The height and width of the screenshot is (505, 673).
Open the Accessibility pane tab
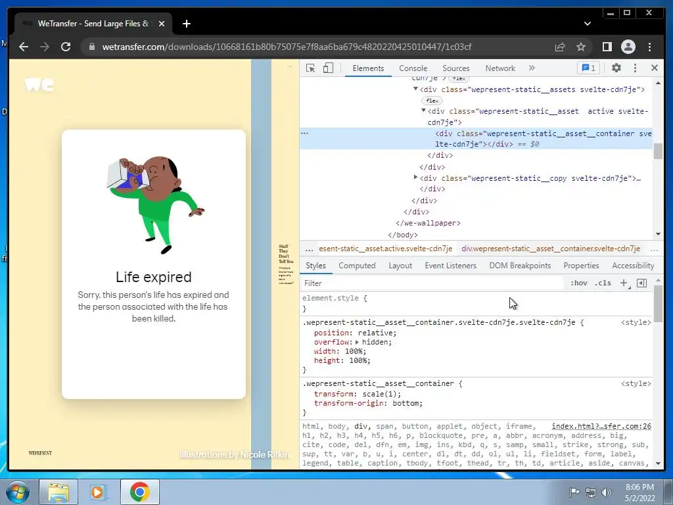click(633, 266)
